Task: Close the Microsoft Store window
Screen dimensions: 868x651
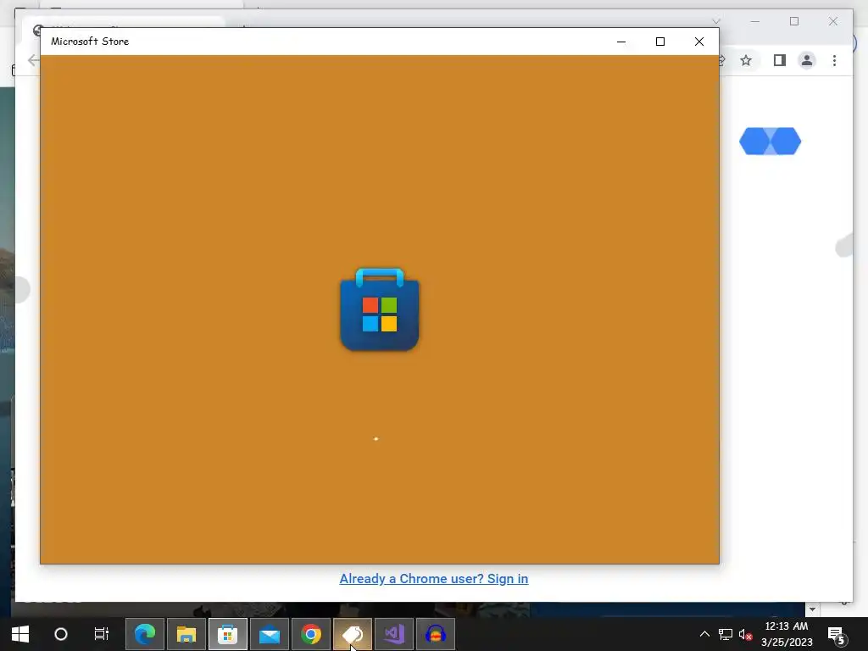Action: pos(699,42)
